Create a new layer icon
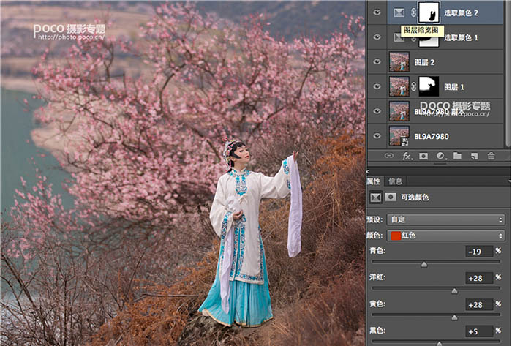The image size is (512, 346). point(474,156)
